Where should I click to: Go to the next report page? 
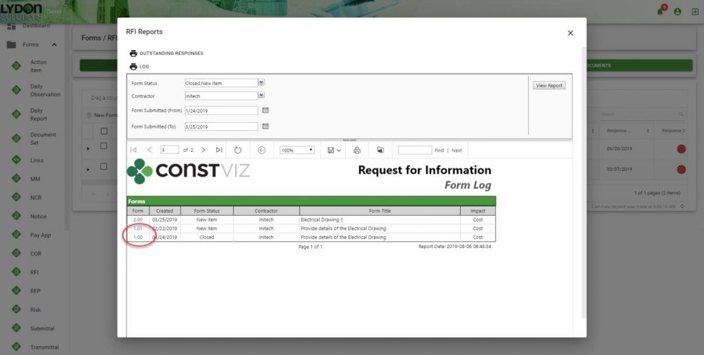click(203, 150)
